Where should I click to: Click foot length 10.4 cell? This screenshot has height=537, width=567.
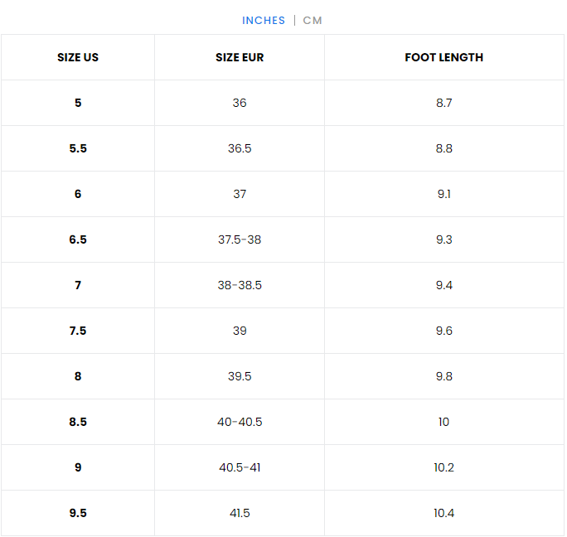tap(443, 513)
